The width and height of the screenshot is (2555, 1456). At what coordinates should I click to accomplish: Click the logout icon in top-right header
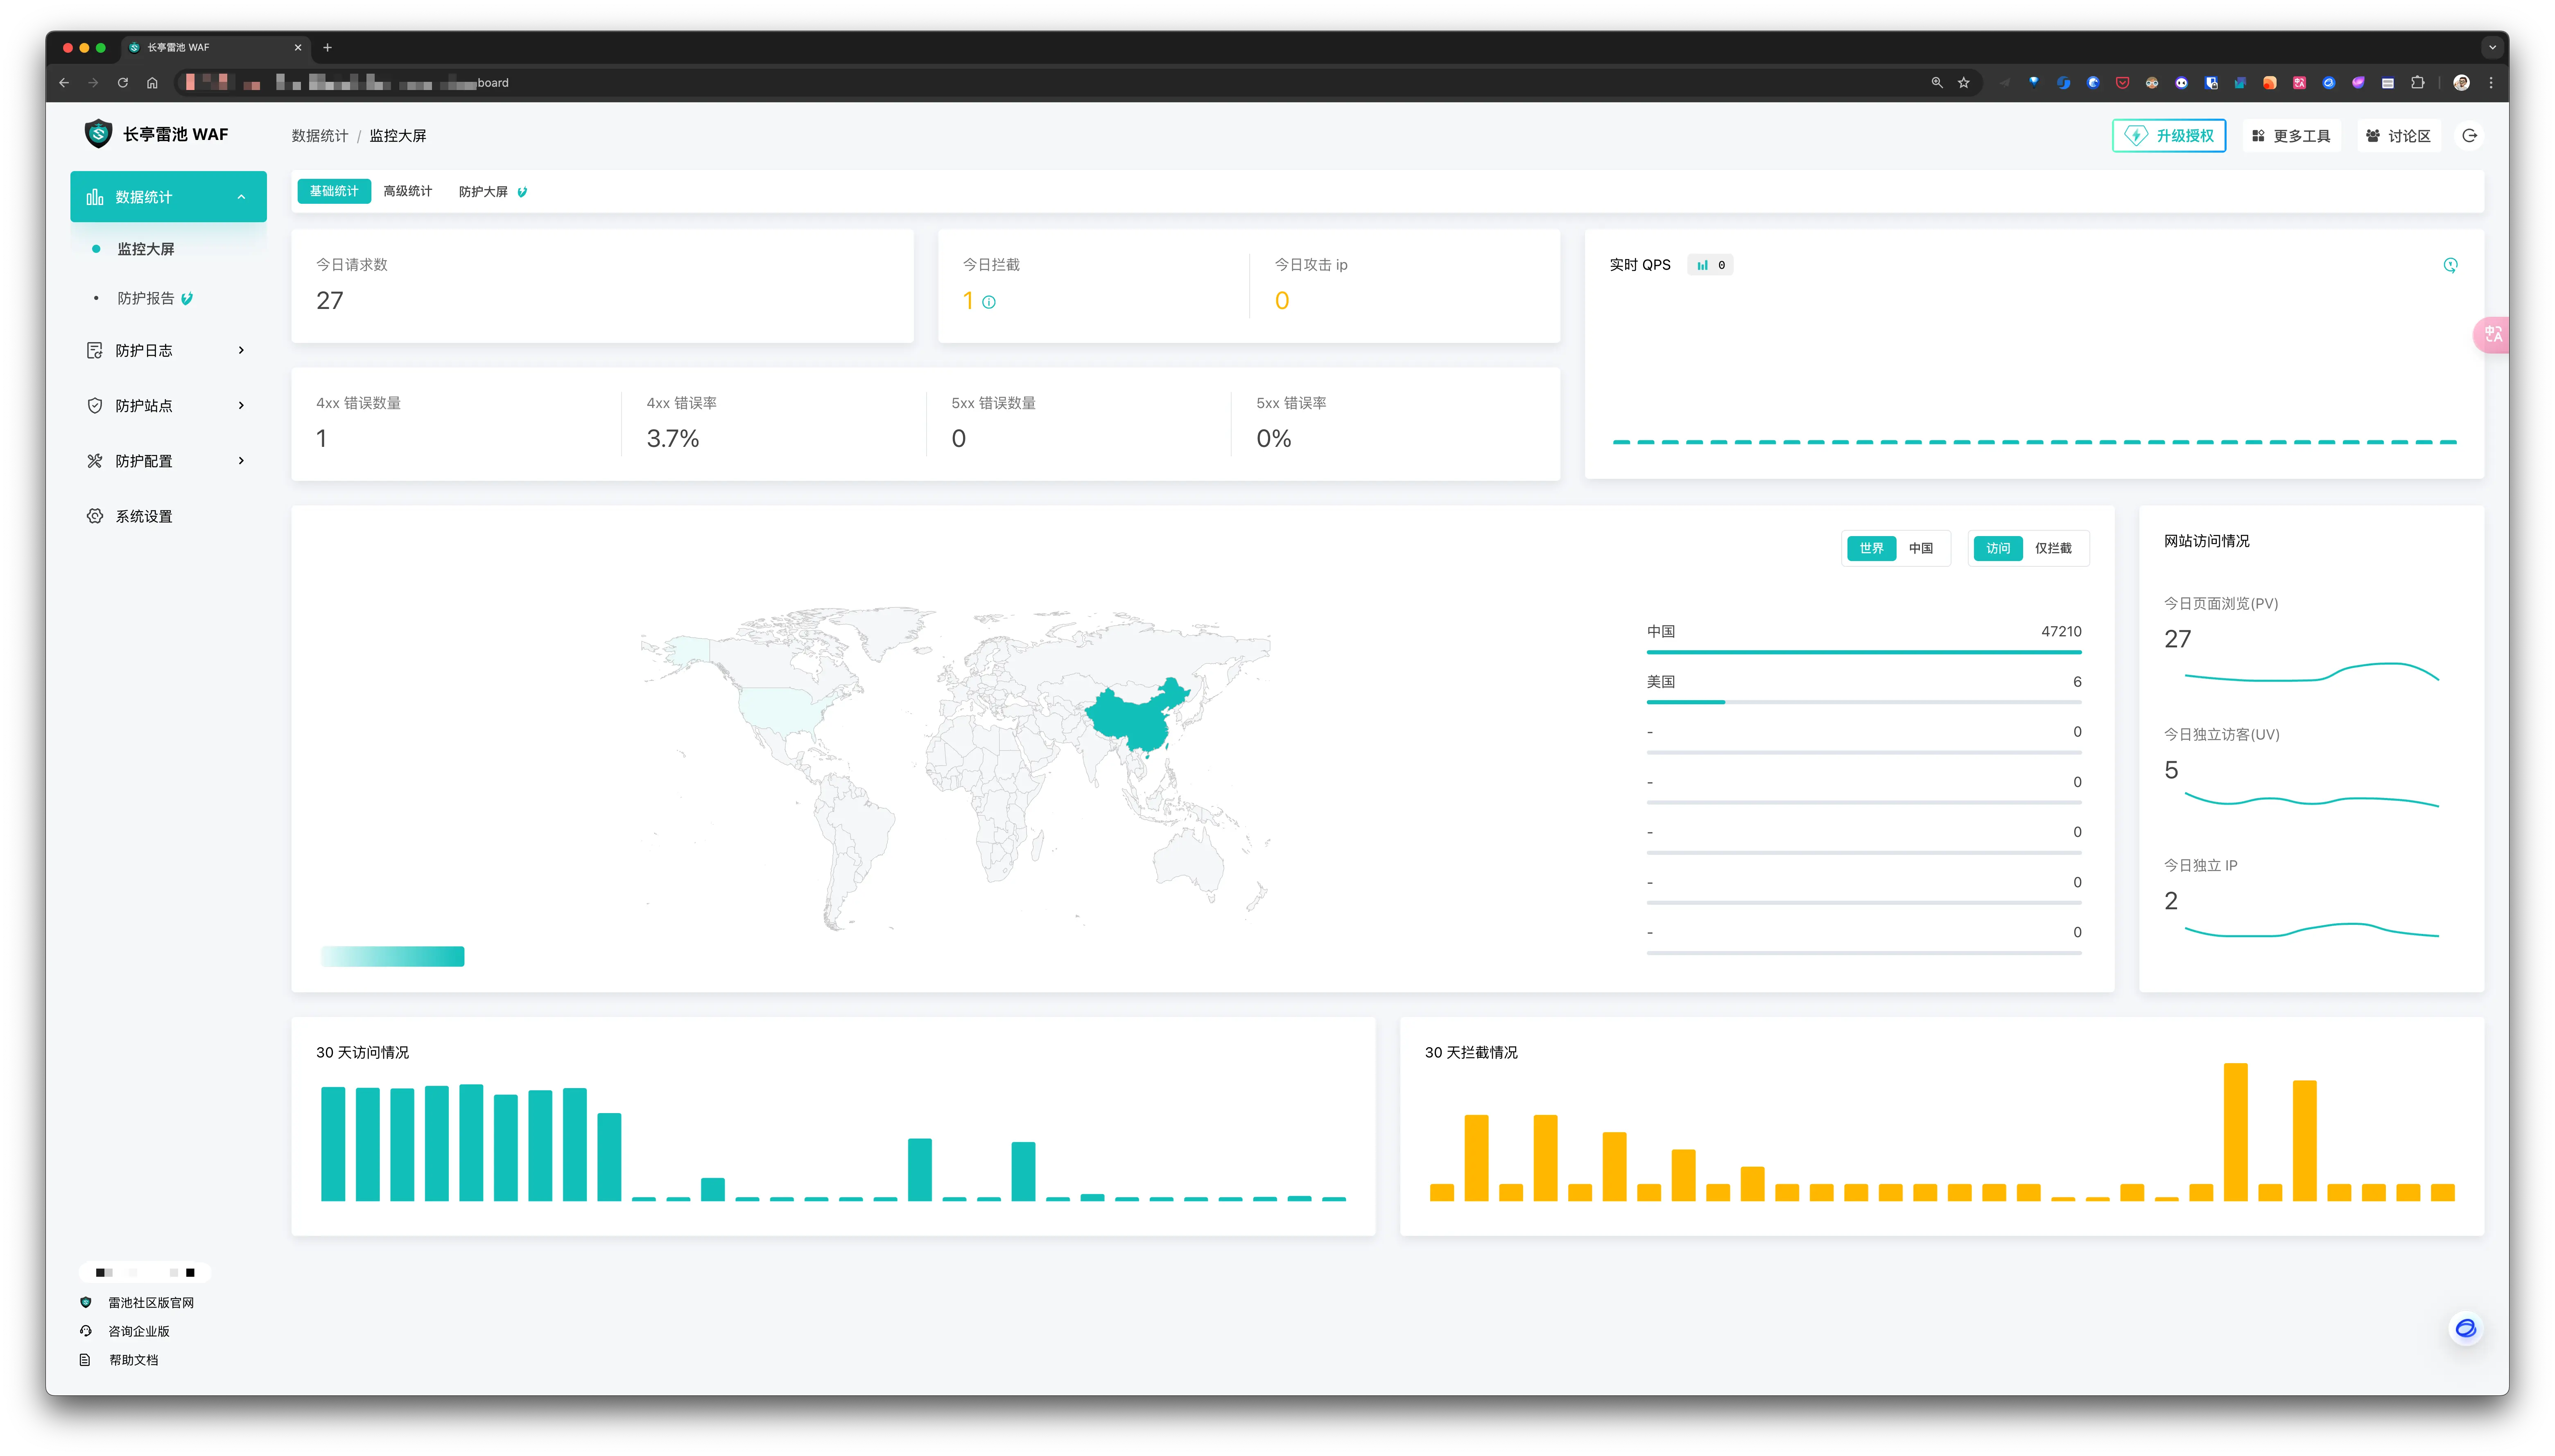click(x=2469, y=136)
